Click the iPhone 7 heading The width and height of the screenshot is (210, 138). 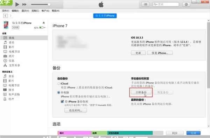tap(60, 26)
